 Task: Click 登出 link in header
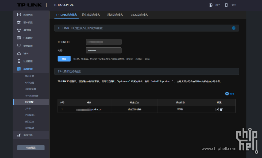point(234,5)
